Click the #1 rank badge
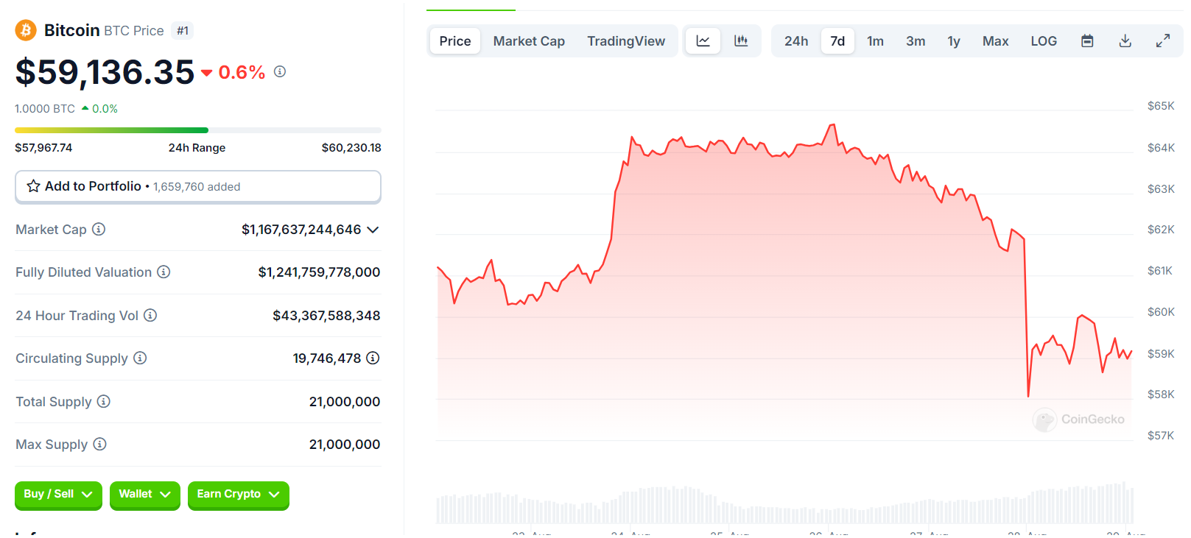 pos(183,31)
